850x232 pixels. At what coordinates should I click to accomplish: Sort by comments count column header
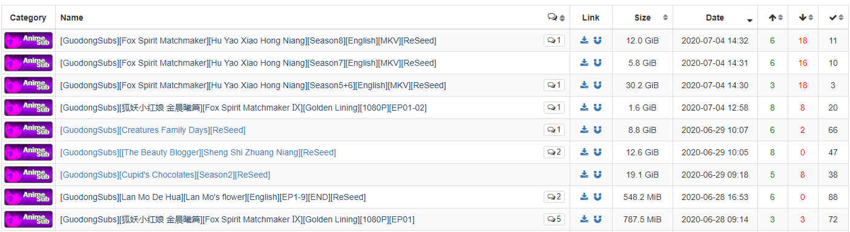tap(555, 18)
